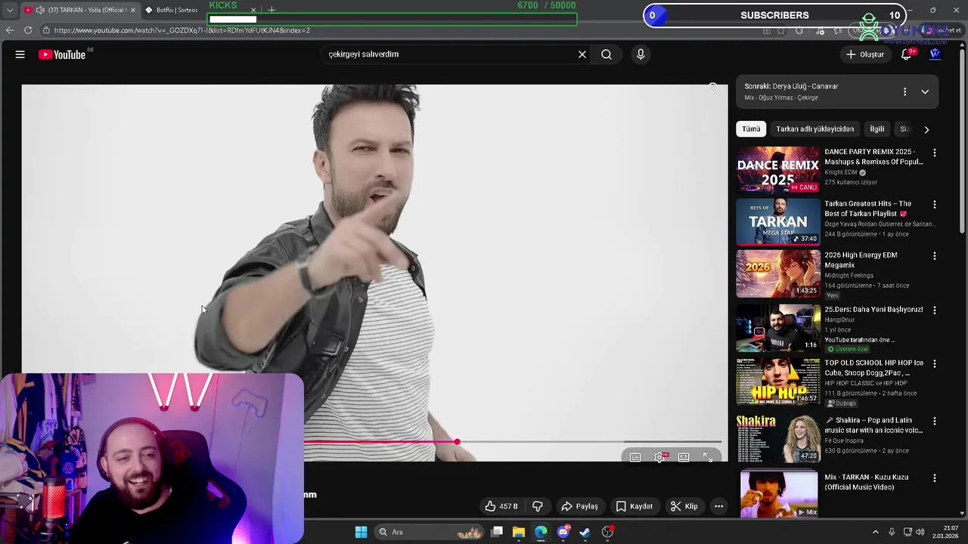
Task: Clear the search box text with X
Action: point(582,54)
